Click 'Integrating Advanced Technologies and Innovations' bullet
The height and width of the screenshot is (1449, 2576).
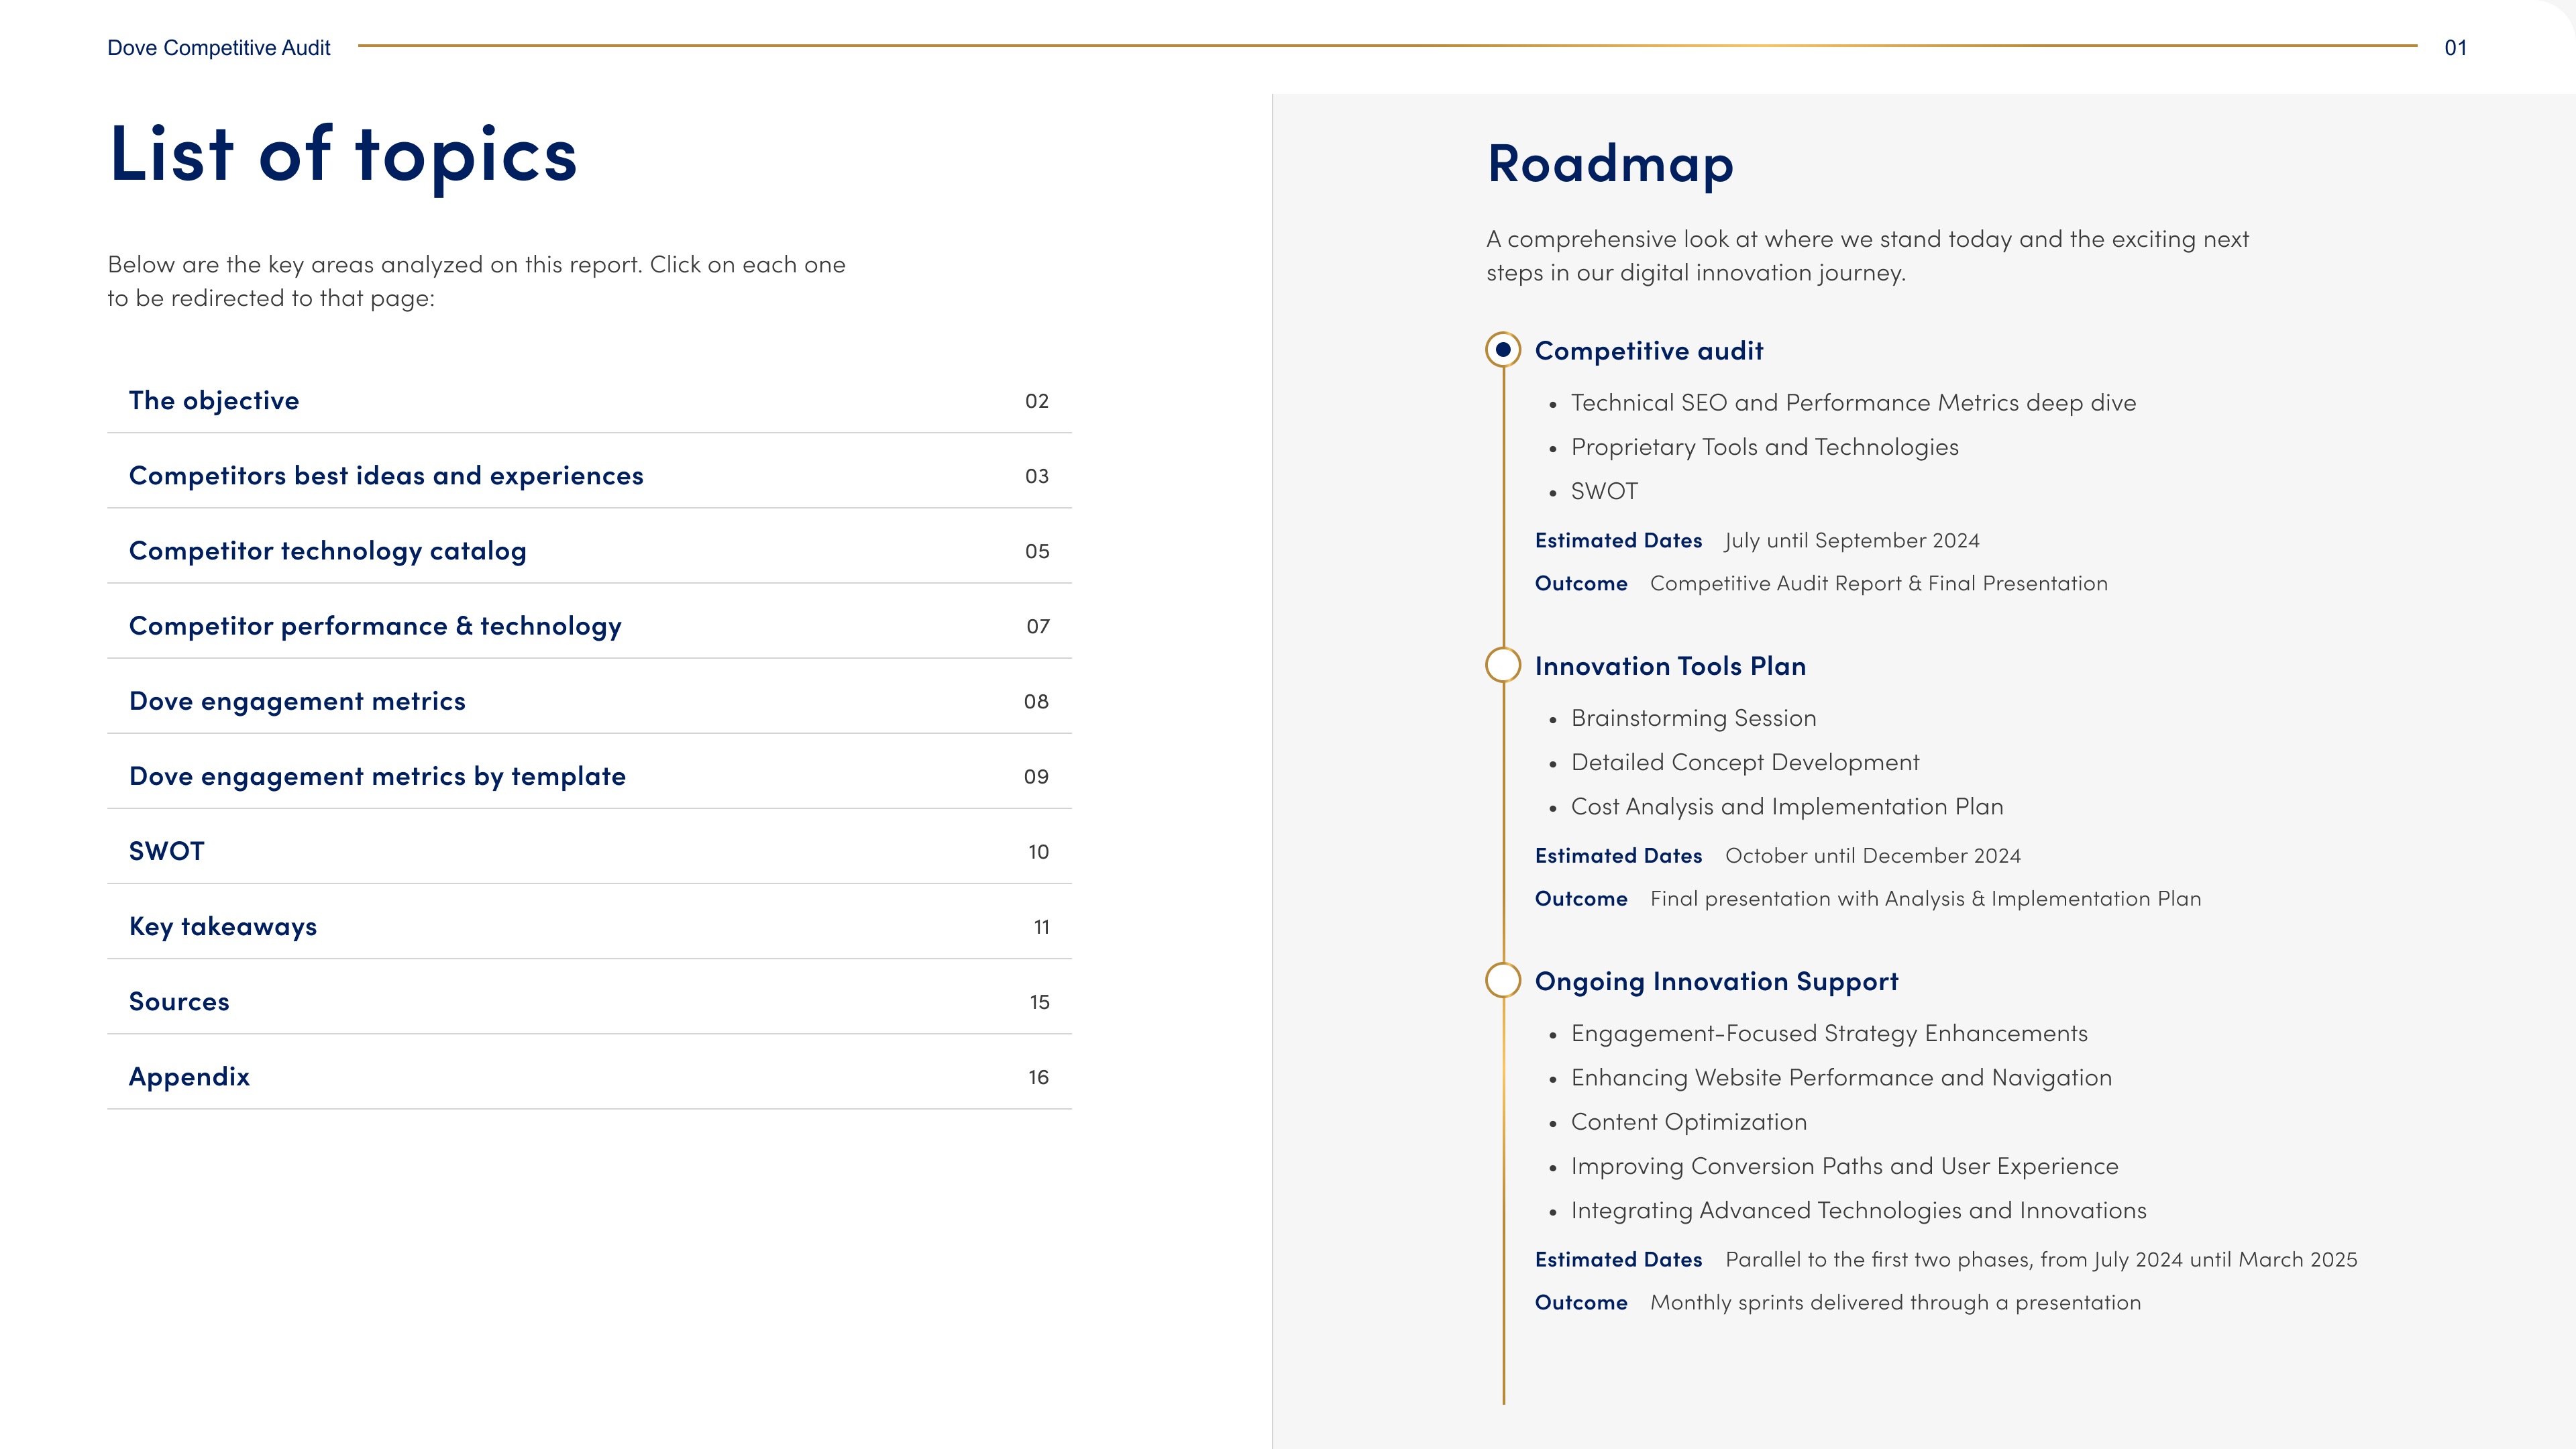(1859, 1210)
